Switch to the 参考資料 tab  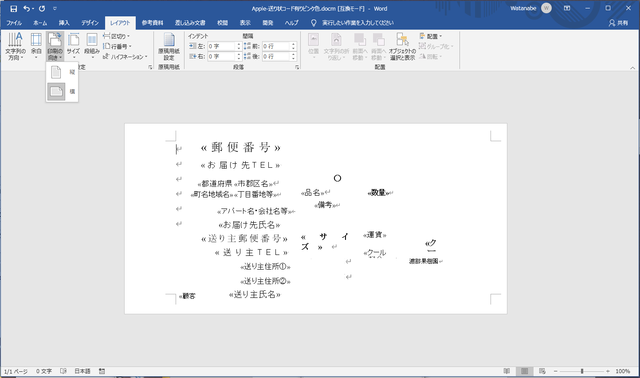[153, 23]
